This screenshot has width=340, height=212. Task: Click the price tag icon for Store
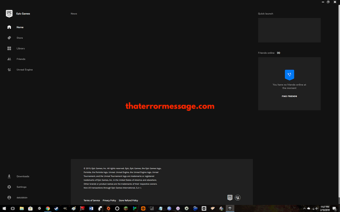coord(9,38)
